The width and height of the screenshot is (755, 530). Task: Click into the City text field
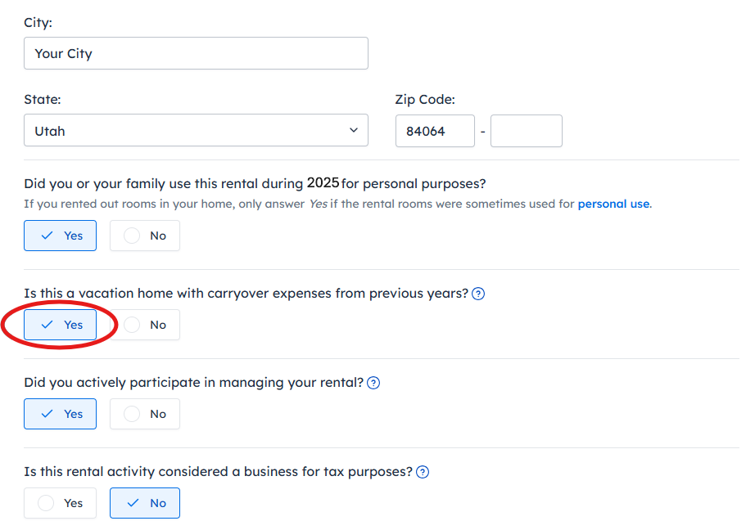[x=196, y=53]
